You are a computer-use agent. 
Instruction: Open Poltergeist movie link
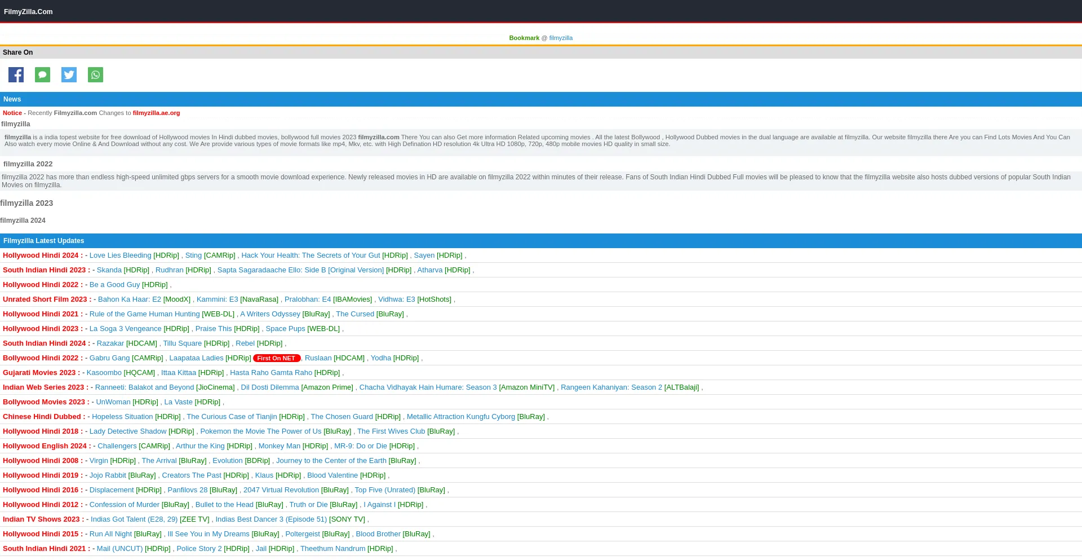(303, 534)
